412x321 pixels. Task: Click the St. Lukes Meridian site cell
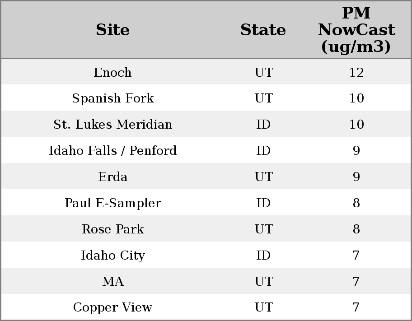[112, 125]
